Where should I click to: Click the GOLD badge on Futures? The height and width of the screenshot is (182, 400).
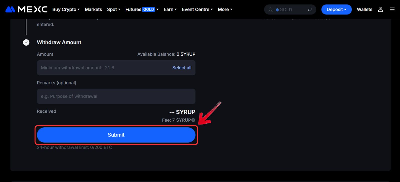(x=148, y=9)
